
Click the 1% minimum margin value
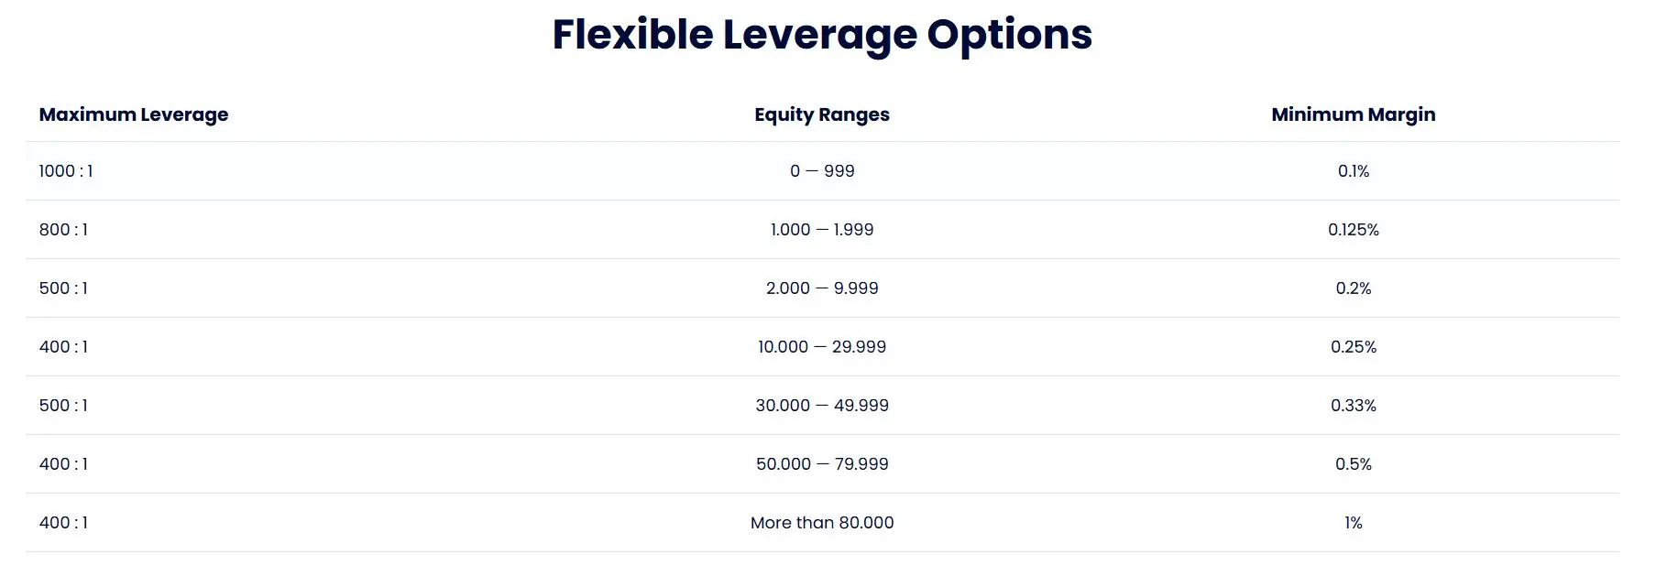point(1354,523)
